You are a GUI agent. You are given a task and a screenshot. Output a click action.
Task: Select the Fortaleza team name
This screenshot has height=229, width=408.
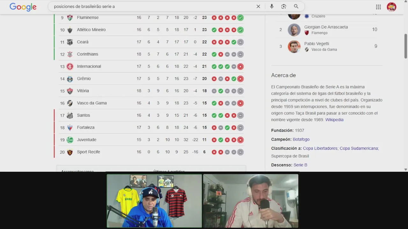click(x=86, y=128)
